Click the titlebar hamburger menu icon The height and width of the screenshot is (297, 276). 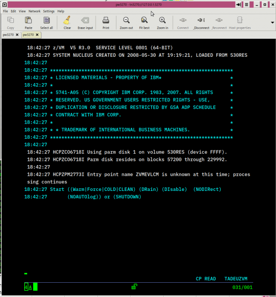pos(247,5)
